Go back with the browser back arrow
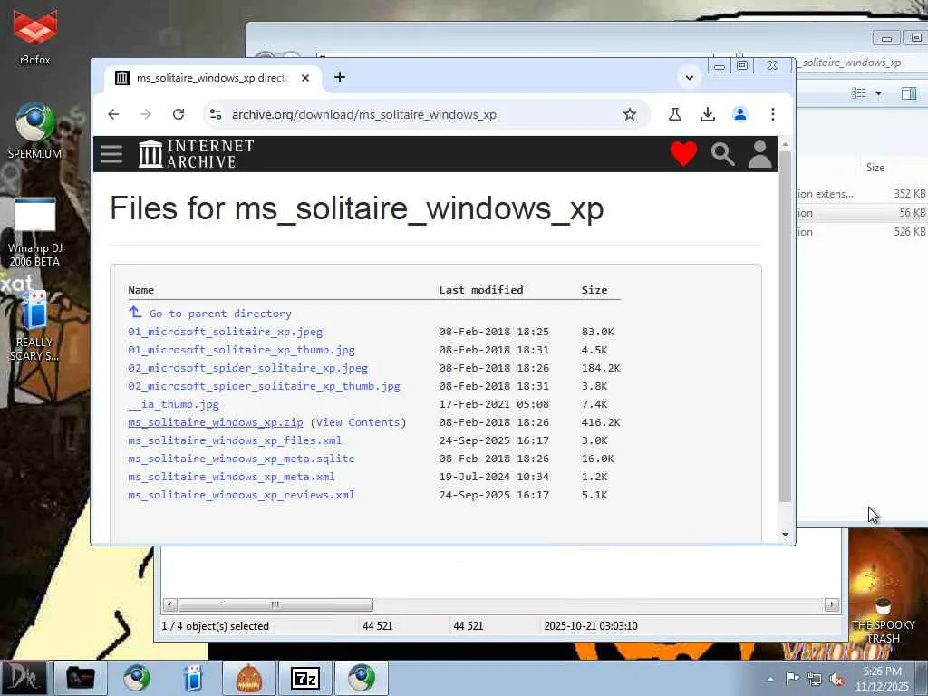Image resolution: width=928 pixels, height=696 pixels. [x=113, y=114]
